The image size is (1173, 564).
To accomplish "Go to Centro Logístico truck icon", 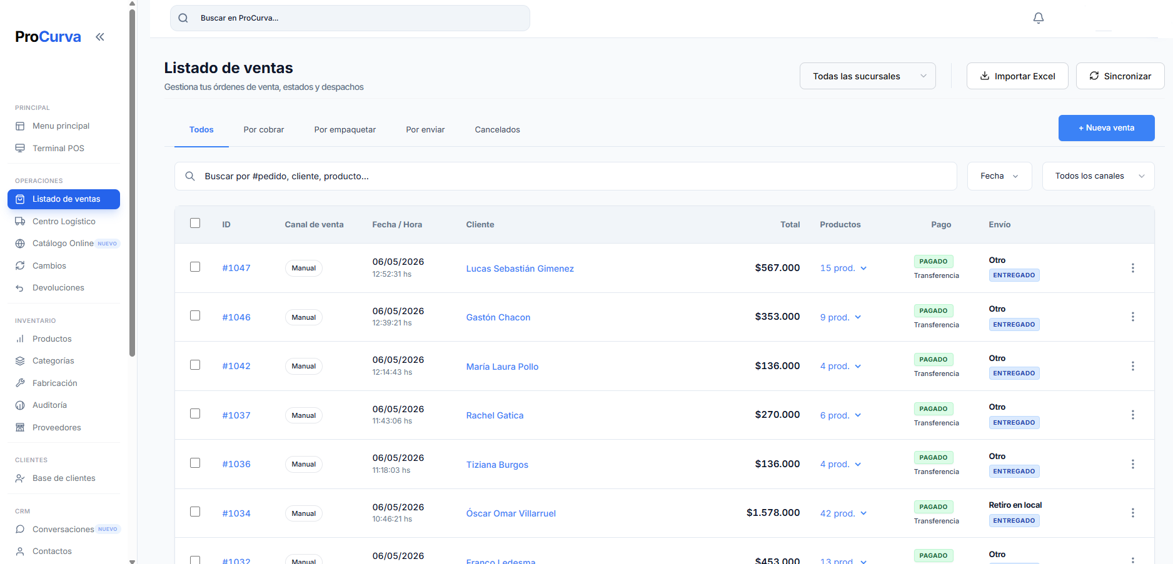I will click(x=20, y=221).
